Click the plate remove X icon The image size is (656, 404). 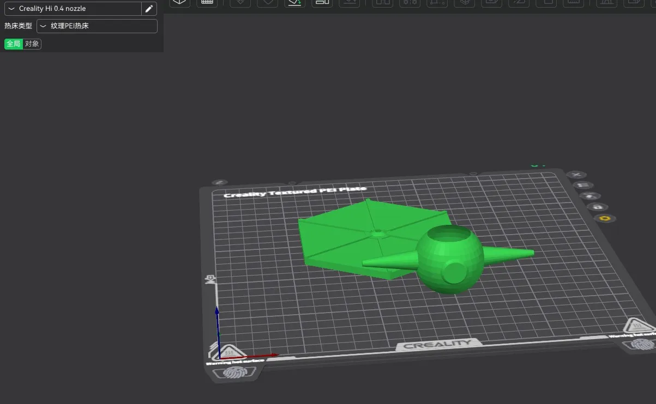[576, 175]
